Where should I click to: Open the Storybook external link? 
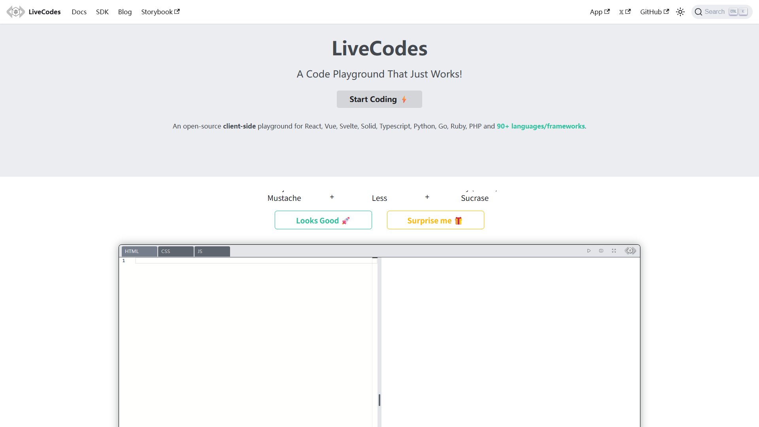click(160, 12)
